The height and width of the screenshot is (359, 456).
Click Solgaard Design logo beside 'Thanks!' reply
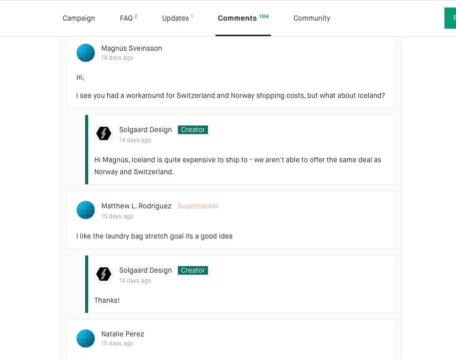point(104,274)
